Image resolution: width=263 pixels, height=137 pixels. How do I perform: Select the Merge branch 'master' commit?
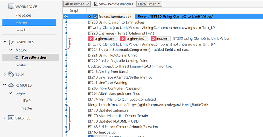tap(148, 105)
